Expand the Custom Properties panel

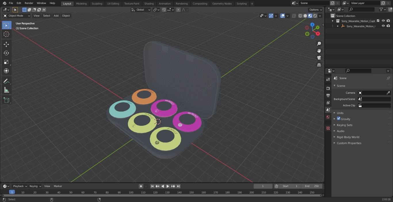(349, 143)
